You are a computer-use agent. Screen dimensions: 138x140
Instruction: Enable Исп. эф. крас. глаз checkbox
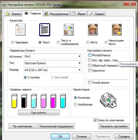point(90,60)
